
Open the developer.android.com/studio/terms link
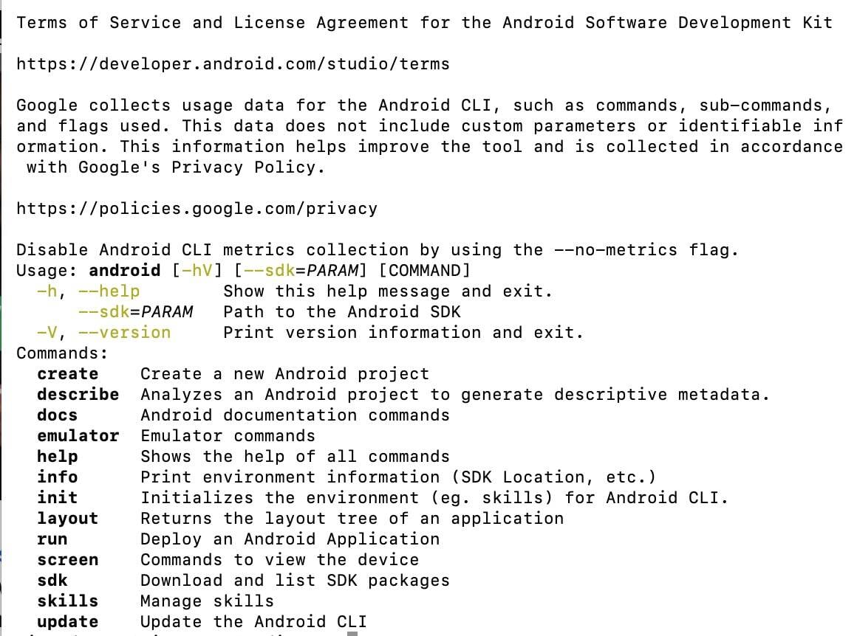(x=232, y=64)
